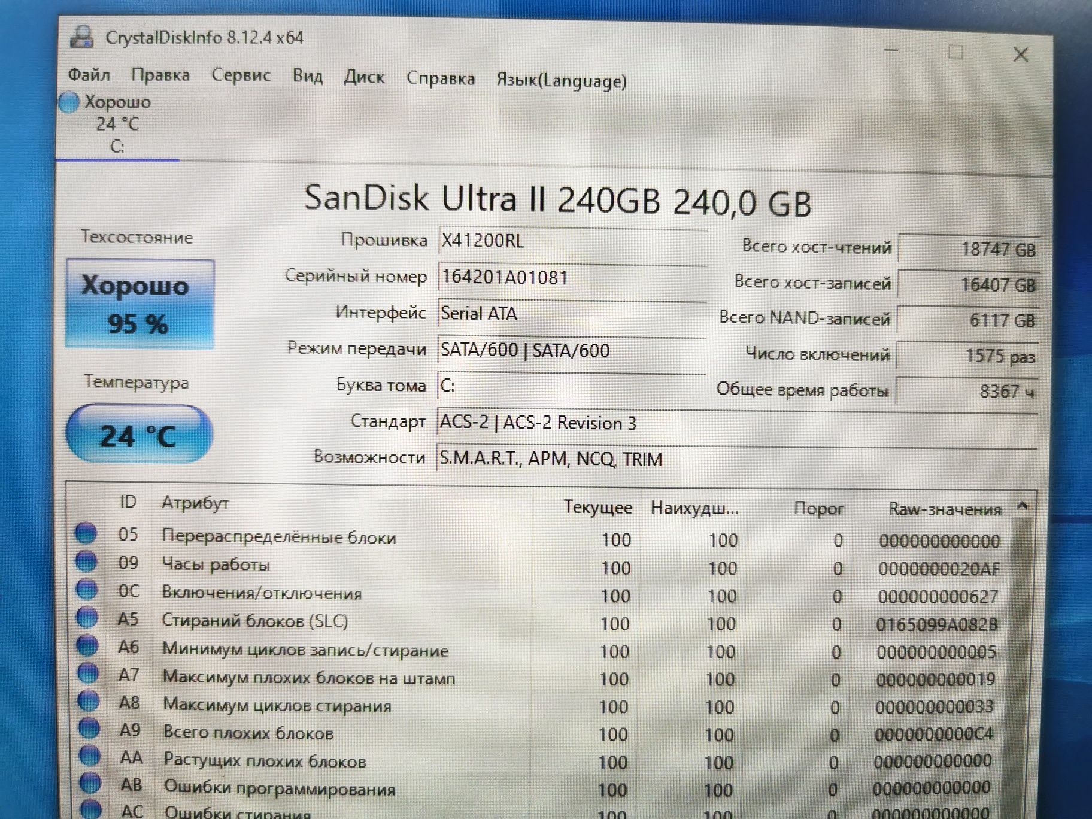Maximize the CrystalDiskInfo window
Screen dimensions: 1092x819
coord(955,52)
